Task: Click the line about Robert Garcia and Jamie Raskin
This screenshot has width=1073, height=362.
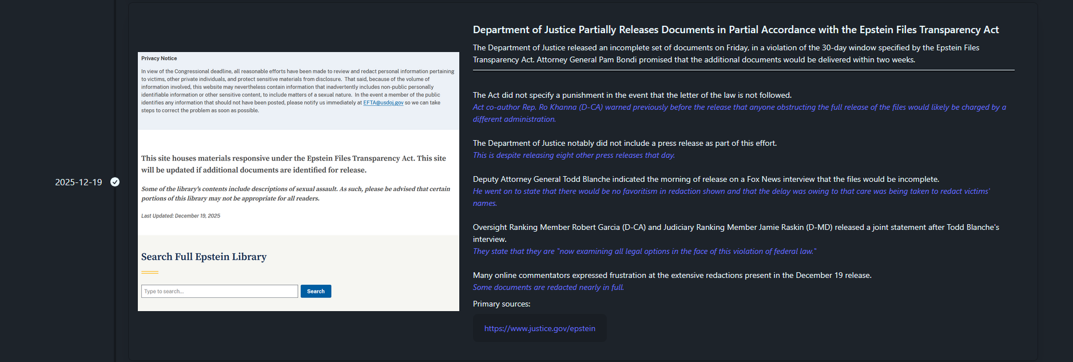Action: point(736,233)
